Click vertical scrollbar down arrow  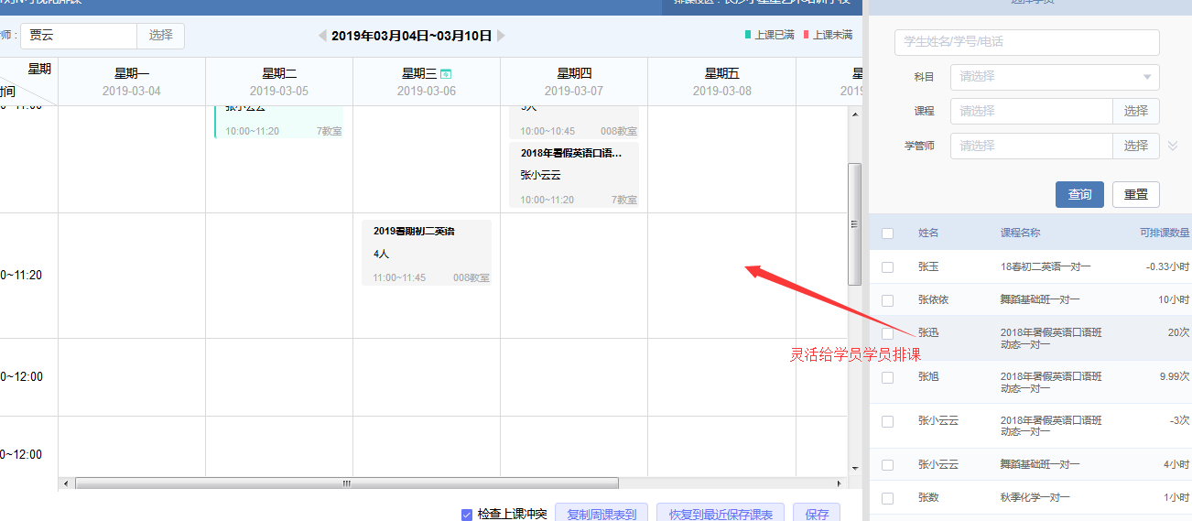855,469
